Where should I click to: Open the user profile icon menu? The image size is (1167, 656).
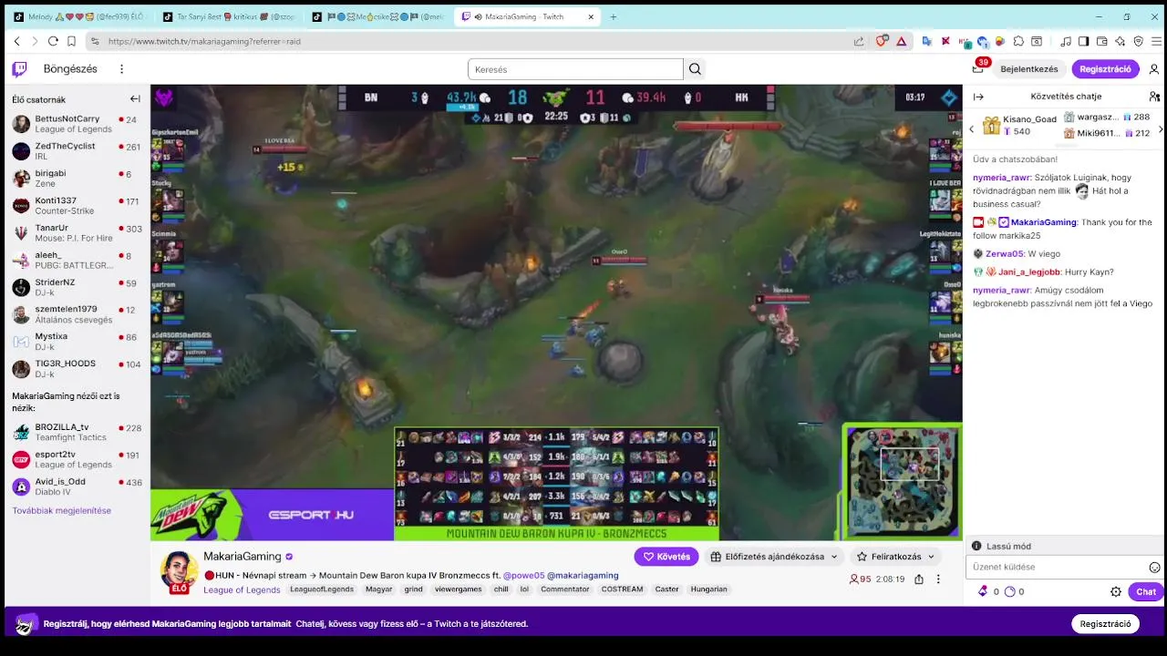[x=1154, y=69]
